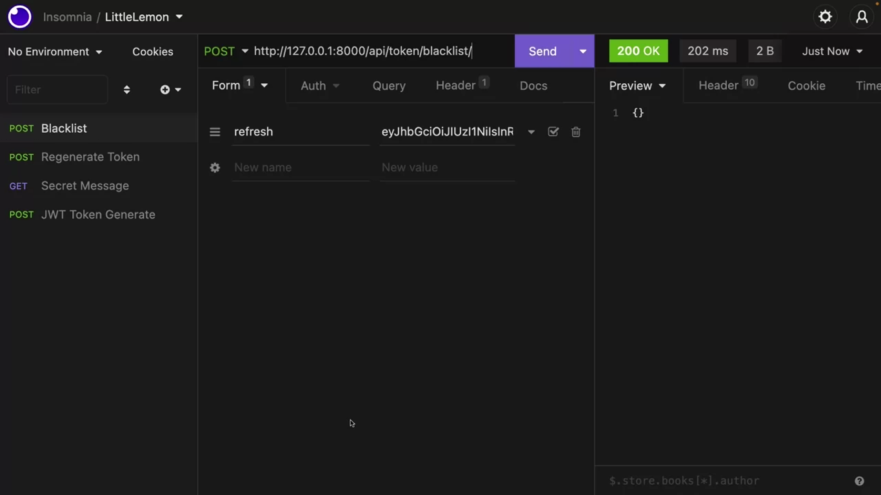Click the Insomnia logo icon
The image size is (881, 495).
19,17
